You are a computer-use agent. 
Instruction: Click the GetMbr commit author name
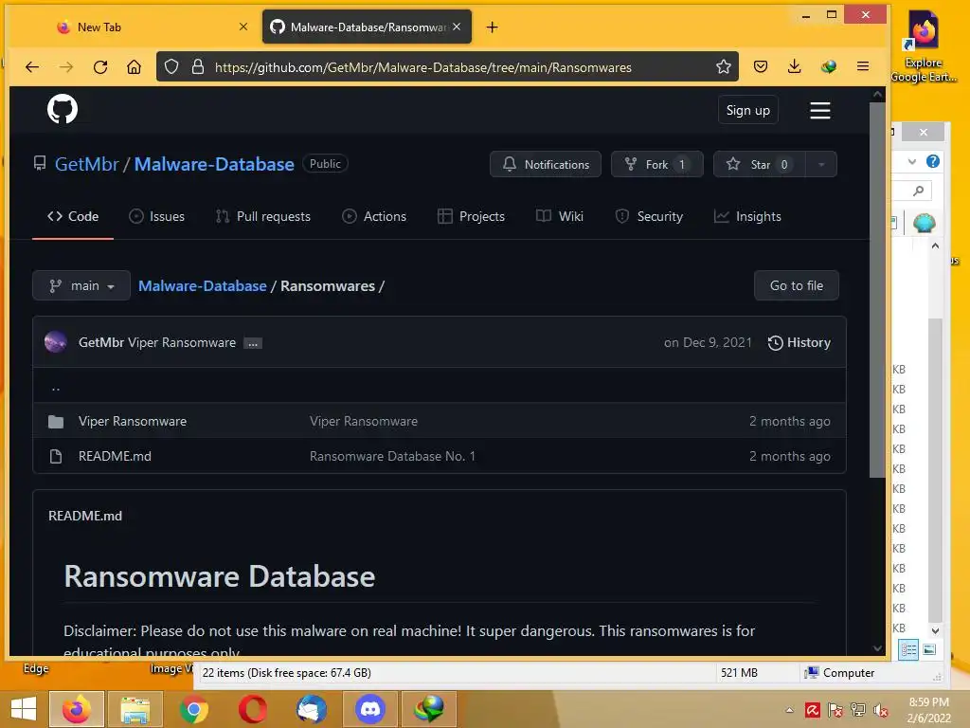[x=100, y=342]
